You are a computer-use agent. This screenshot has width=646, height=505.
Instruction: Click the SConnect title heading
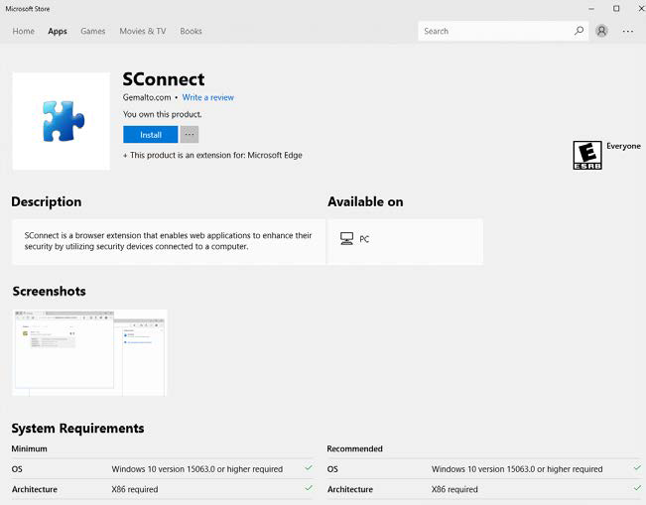point(164,79)
